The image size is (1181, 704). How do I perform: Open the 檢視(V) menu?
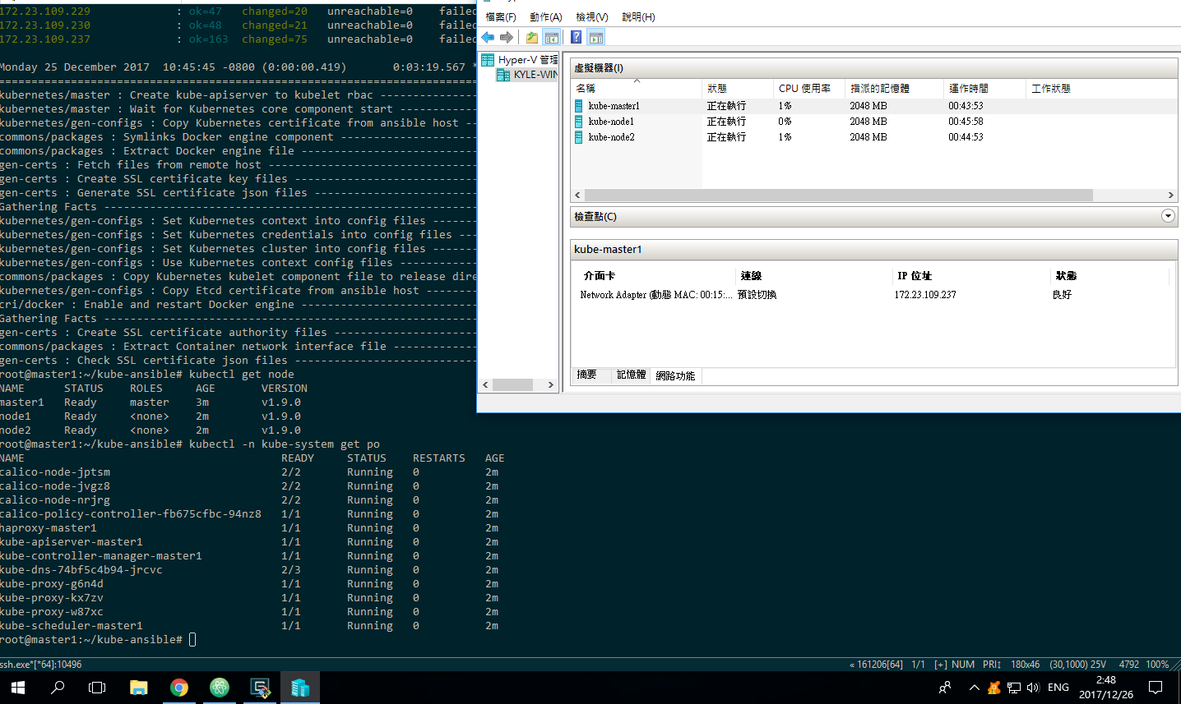pos(592,17)
